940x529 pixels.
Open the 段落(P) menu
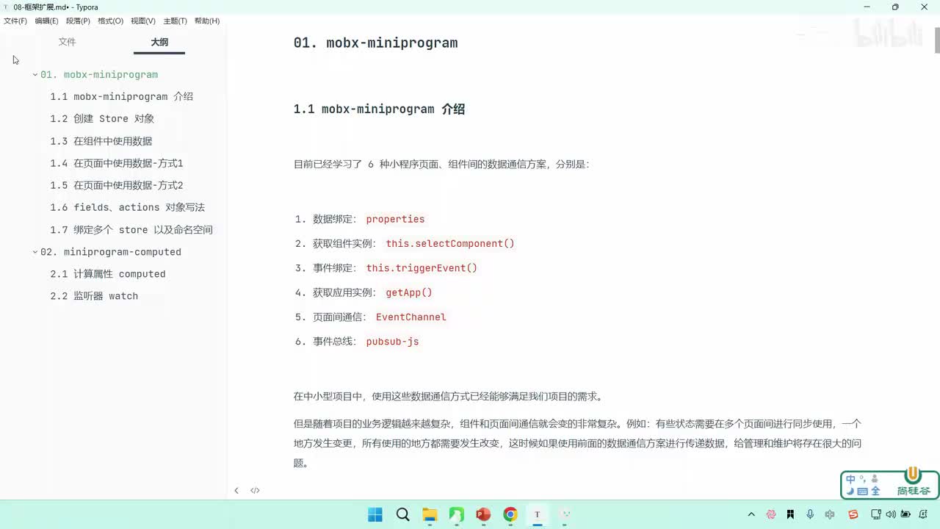pyautogui.click(x=79, y=21)
